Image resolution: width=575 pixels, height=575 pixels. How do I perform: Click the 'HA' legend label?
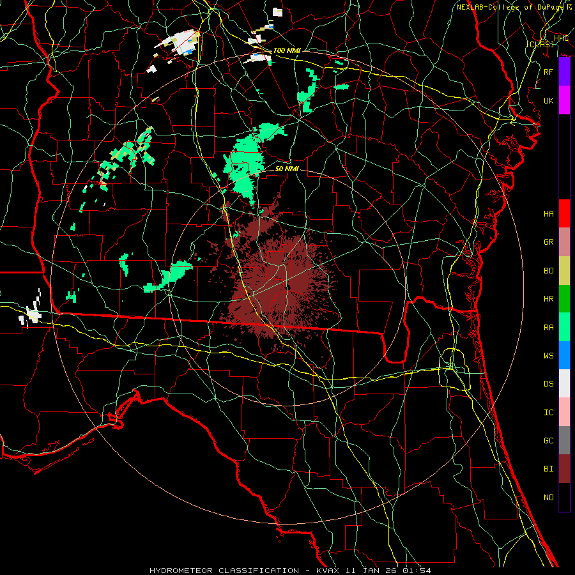pyautogui.click(x=548, y=213)
